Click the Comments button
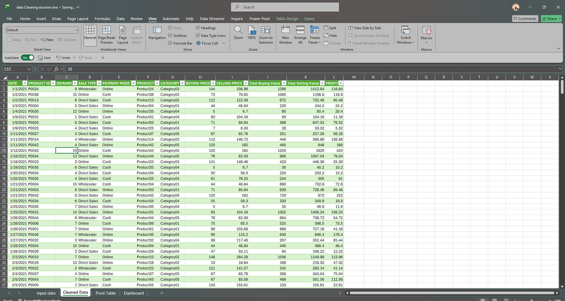This screenshot has width=565, height=301. (525, 19)
